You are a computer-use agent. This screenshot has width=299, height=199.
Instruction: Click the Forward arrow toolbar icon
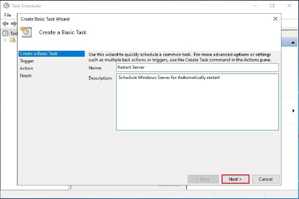click(x=14, y=24)
